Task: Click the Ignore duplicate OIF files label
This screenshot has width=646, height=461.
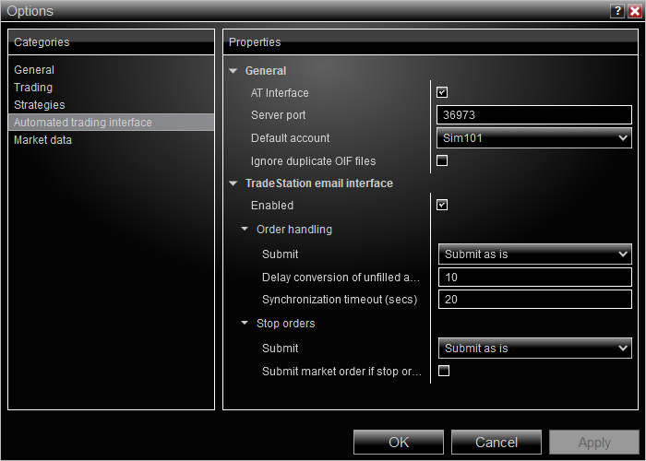Action: click(314, 161)
